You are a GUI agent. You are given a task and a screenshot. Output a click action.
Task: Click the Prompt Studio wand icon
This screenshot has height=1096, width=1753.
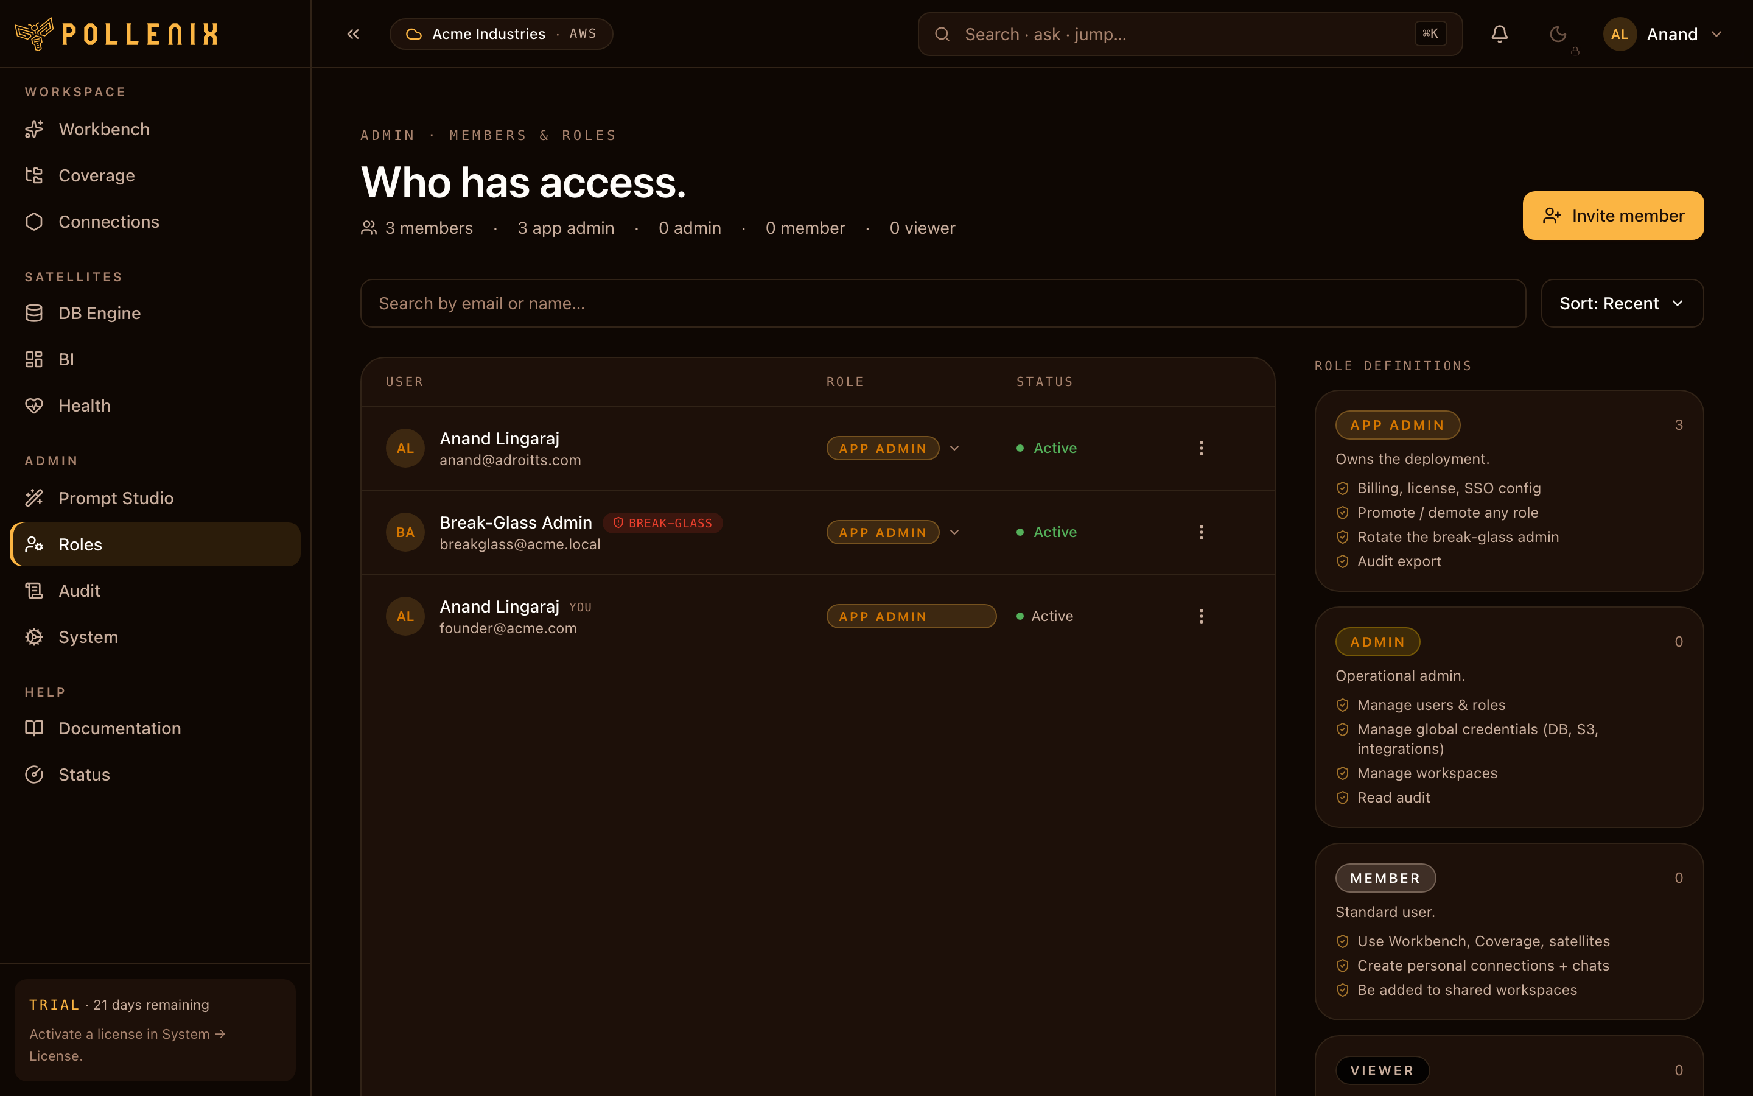[34, 498]
